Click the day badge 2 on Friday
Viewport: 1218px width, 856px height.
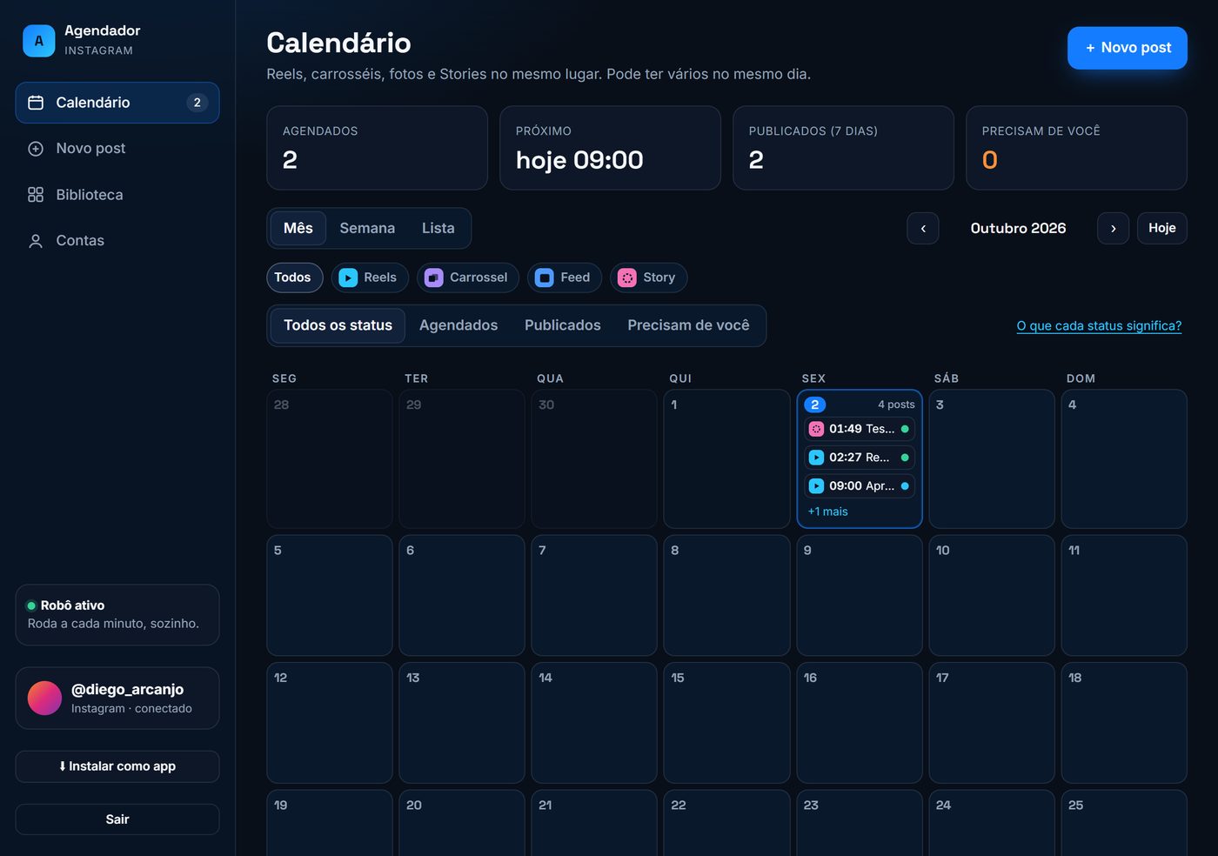815,405
